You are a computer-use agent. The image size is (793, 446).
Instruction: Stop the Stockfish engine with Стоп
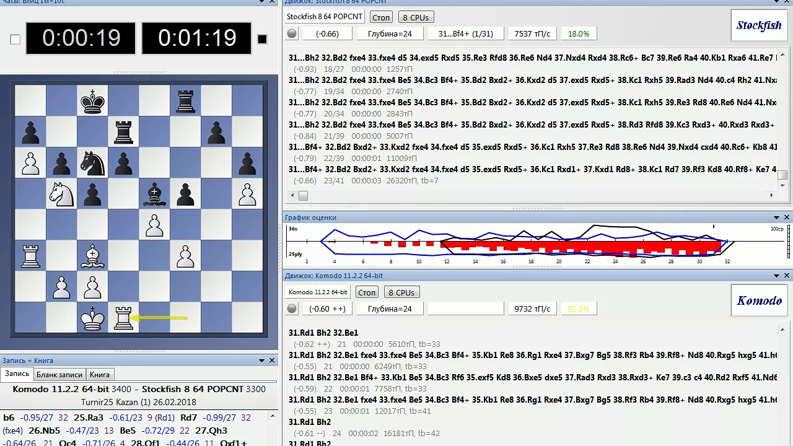pyautogui.click(x=381, y=17)
